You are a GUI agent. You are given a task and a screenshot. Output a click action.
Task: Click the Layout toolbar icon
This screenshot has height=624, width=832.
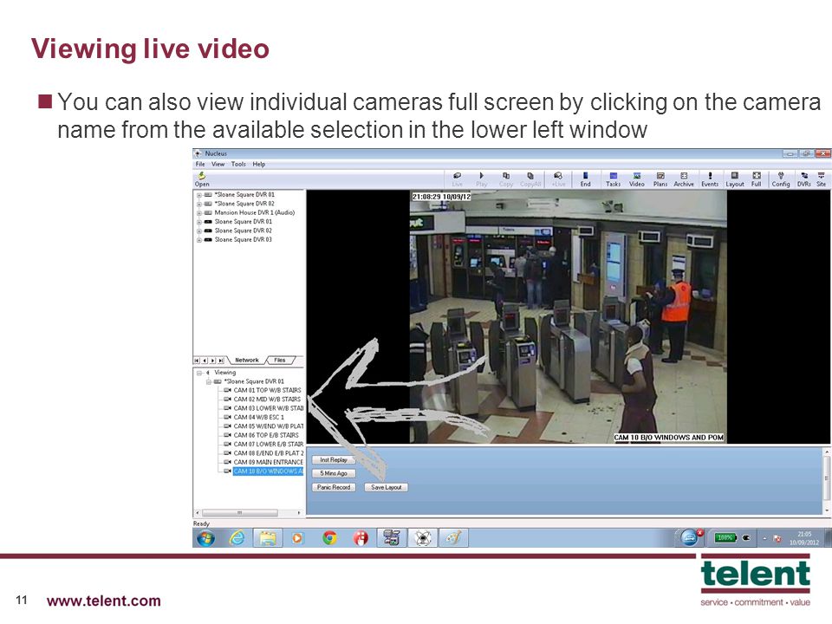tap(735, 179)
